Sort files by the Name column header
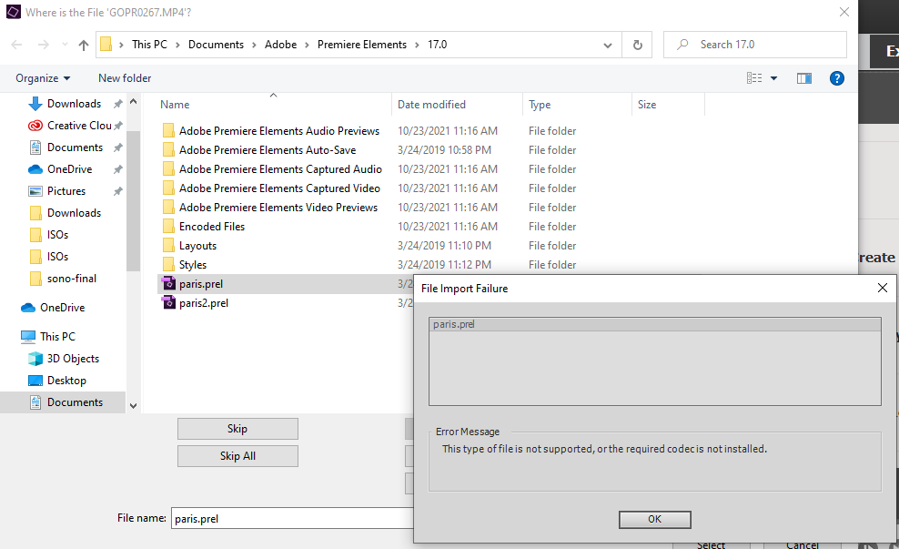 (174, 105)
